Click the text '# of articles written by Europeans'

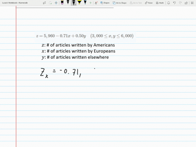click(x=81, y=51)
